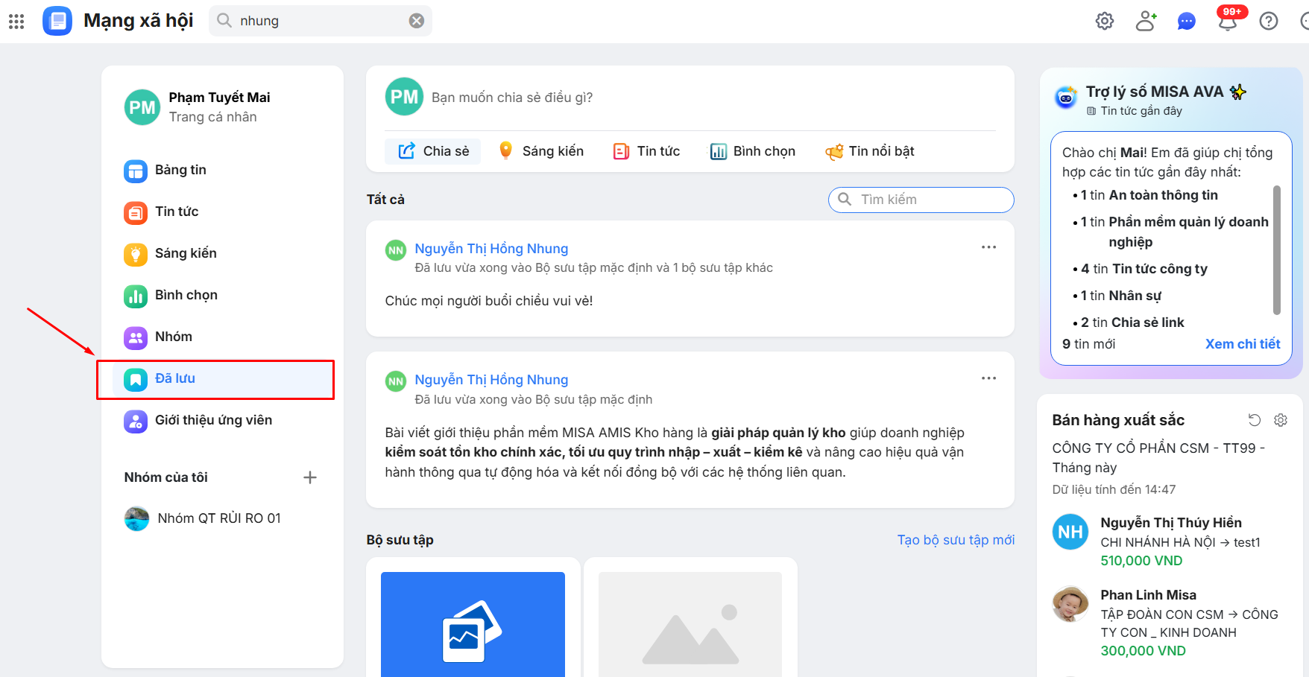Open Bán hàng xuất sắc widget settings
This screenshot has height=677, width=1309.
pos(1281,420)
